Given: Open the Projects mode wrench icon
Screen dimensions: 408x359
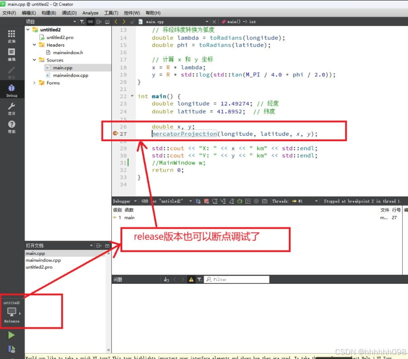Looking at the screenshot, I should pos(12,108).
